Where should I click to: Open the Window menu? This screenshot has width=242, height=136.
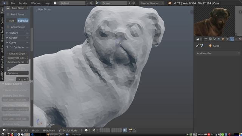[36, 3]
